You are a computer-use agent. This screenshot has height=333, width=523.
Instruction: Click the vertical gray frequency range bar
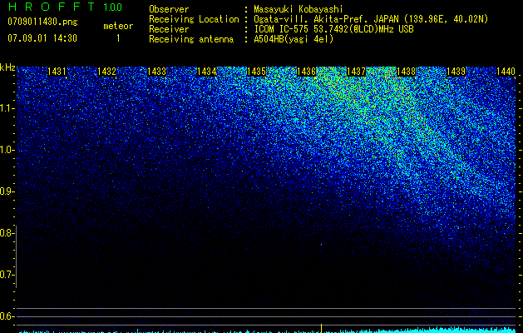(x=17, y=257)
